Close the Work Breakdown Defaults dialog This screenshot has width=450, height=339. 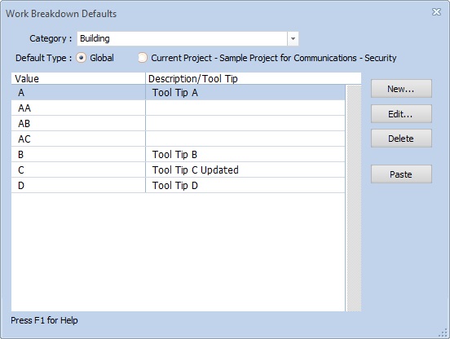point(436,11)
